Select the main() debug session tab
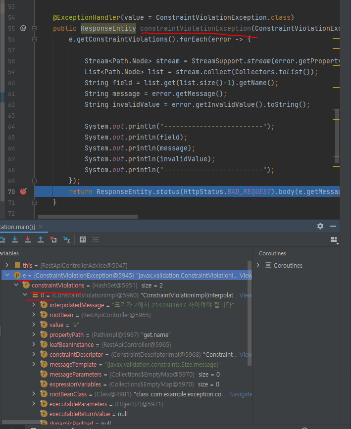The image size is (351, 429). pyautogui.click(x=17, y=227)
